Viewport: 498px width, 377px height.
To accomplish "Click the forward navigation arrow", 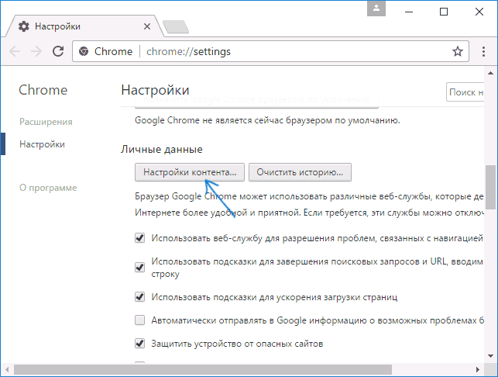I will [36, 51].
